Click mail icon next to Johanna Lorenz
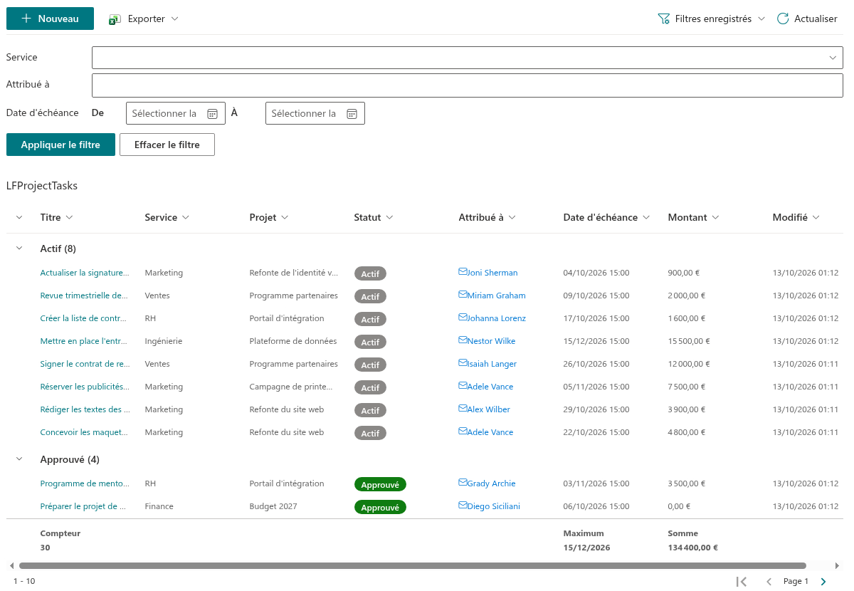Screen dimensions: 854x591 [x=463, y=318]
